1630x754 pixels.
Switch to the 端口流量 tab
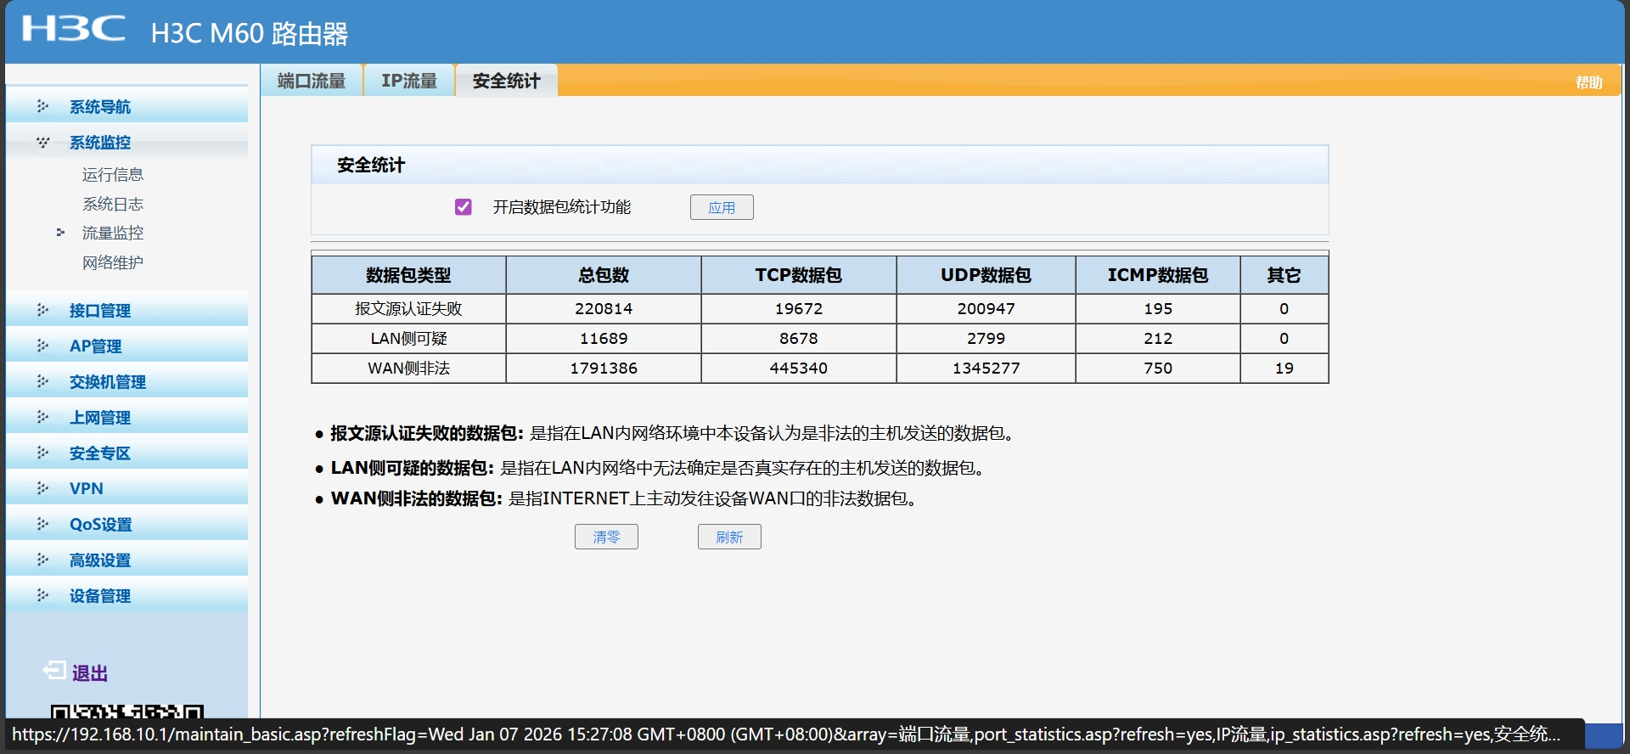(x=312, y=81)
